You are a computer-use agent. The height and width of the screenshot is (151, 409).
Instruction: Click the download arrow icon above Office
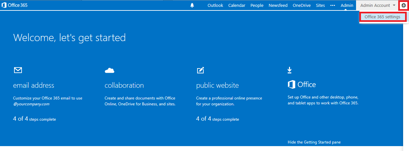click(289, 70)
